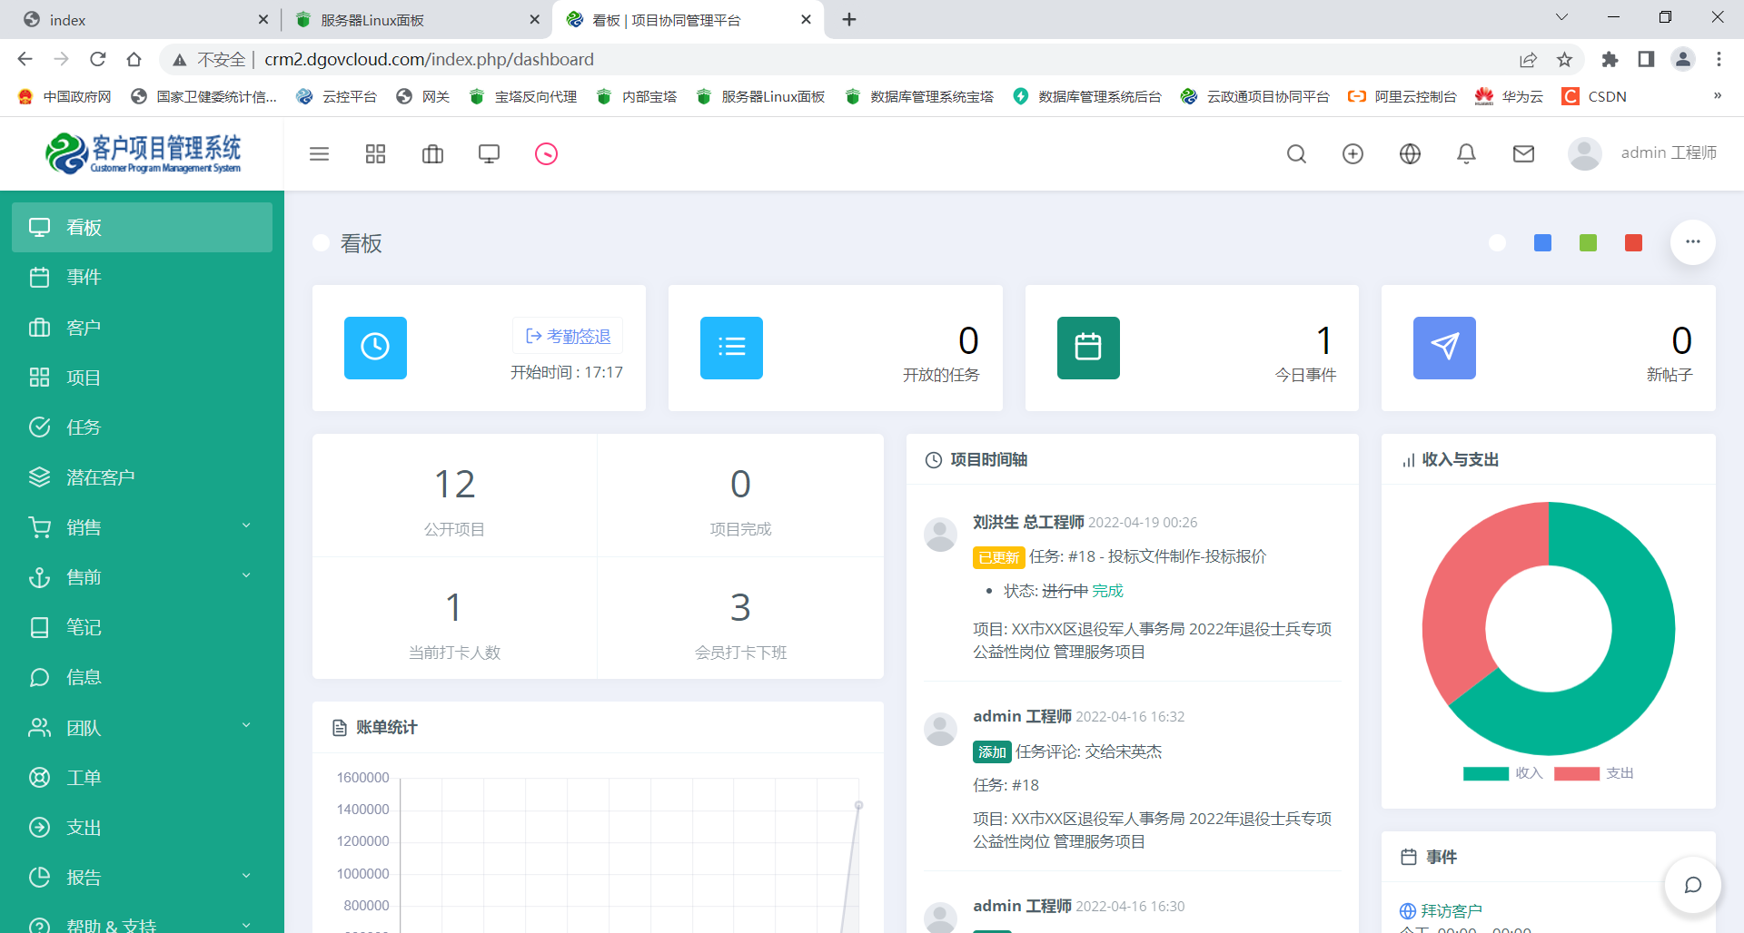Click the 考勤签退 check-out button
The width and height of the screenshot is (1744, 933).
click(569, 337)
